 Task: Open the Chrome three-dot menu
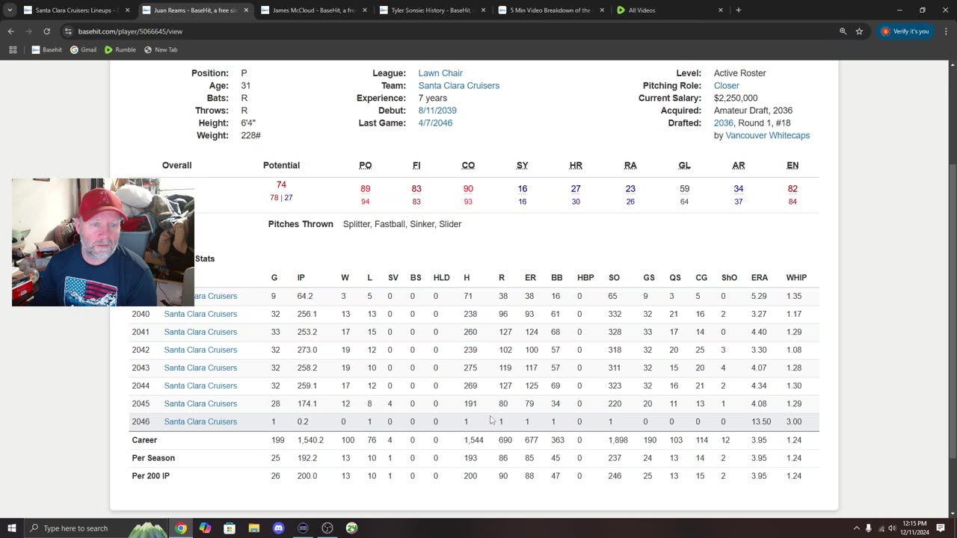pos(945,31)
